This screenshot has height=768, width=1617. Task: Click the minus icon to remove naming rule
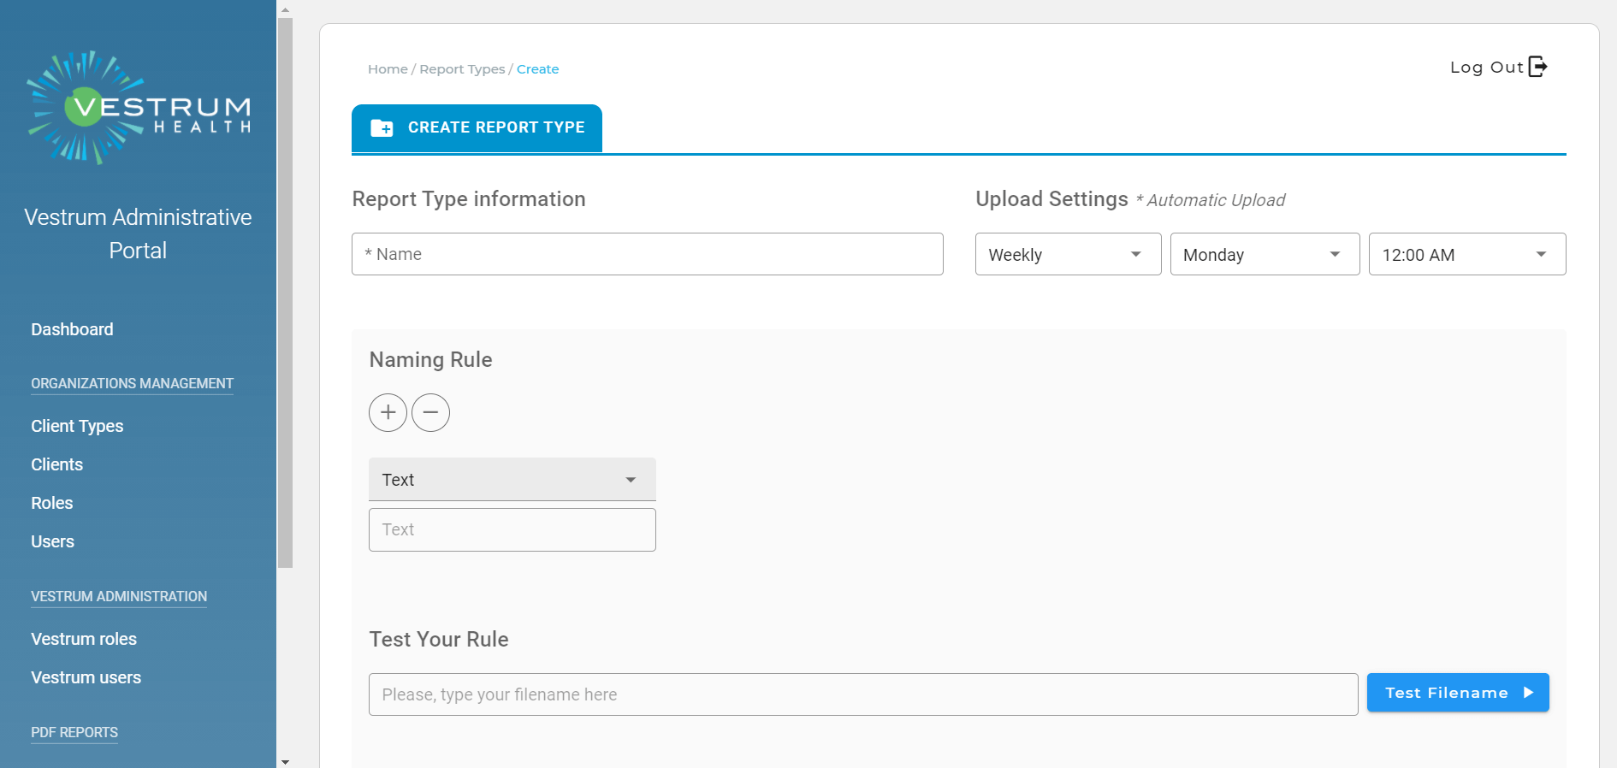[x=430, y=412]
